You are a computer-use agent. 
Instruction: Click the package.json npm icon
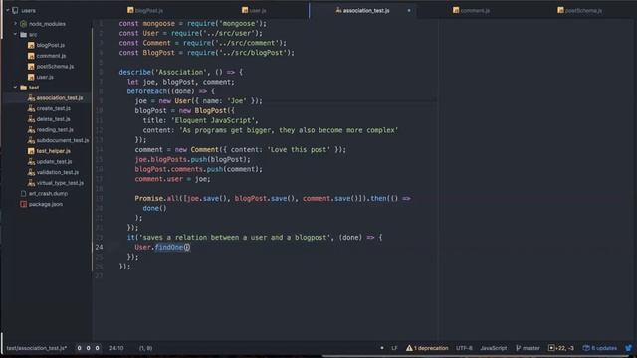click(24, 204)
